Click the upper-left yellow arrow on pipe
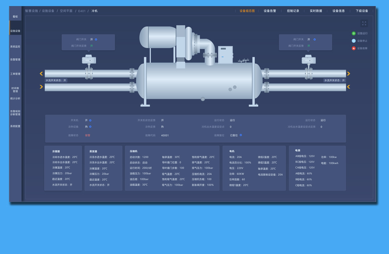The width and height of the screenshot is (389, 254). [41, 74]
